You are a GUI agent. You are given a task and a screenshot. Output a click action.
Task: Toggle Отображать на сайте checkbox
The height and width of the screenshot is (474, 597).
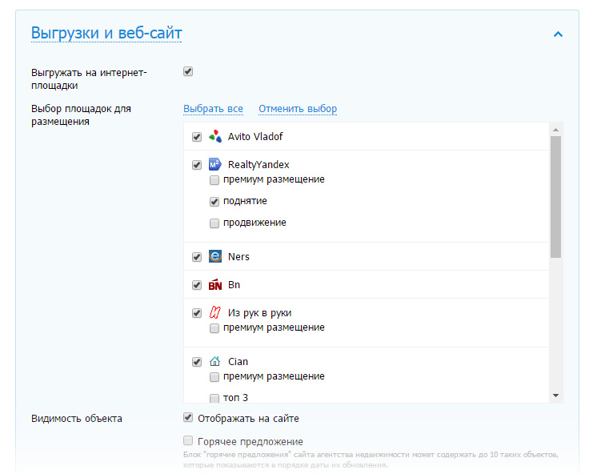(x=188, y=418)
